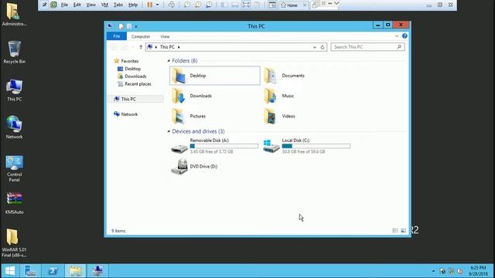
Task: Open the VM menu
Action: coord(104,5)
